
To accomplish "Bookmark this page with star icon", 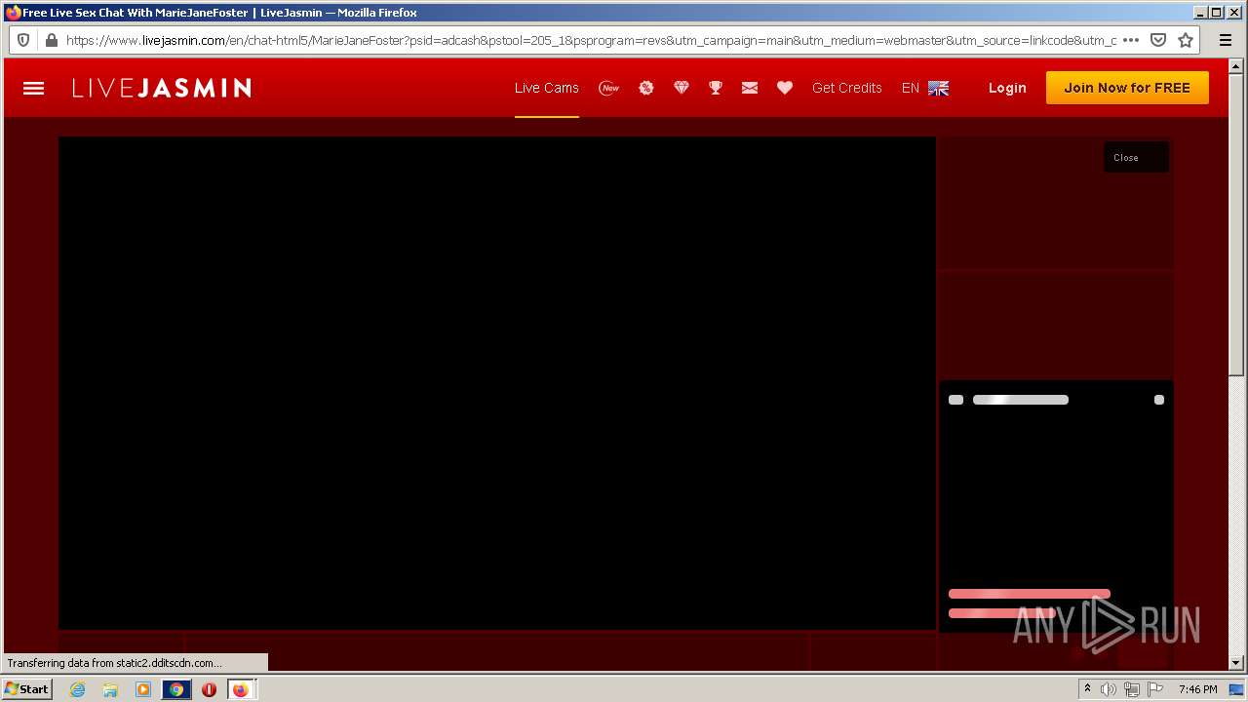I will pyautogui.click(x=1186, y=40).
